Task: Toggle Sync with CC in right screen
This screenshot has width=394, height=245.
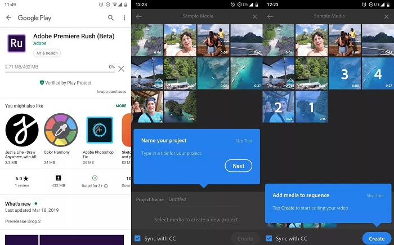Action: [269, 238]
